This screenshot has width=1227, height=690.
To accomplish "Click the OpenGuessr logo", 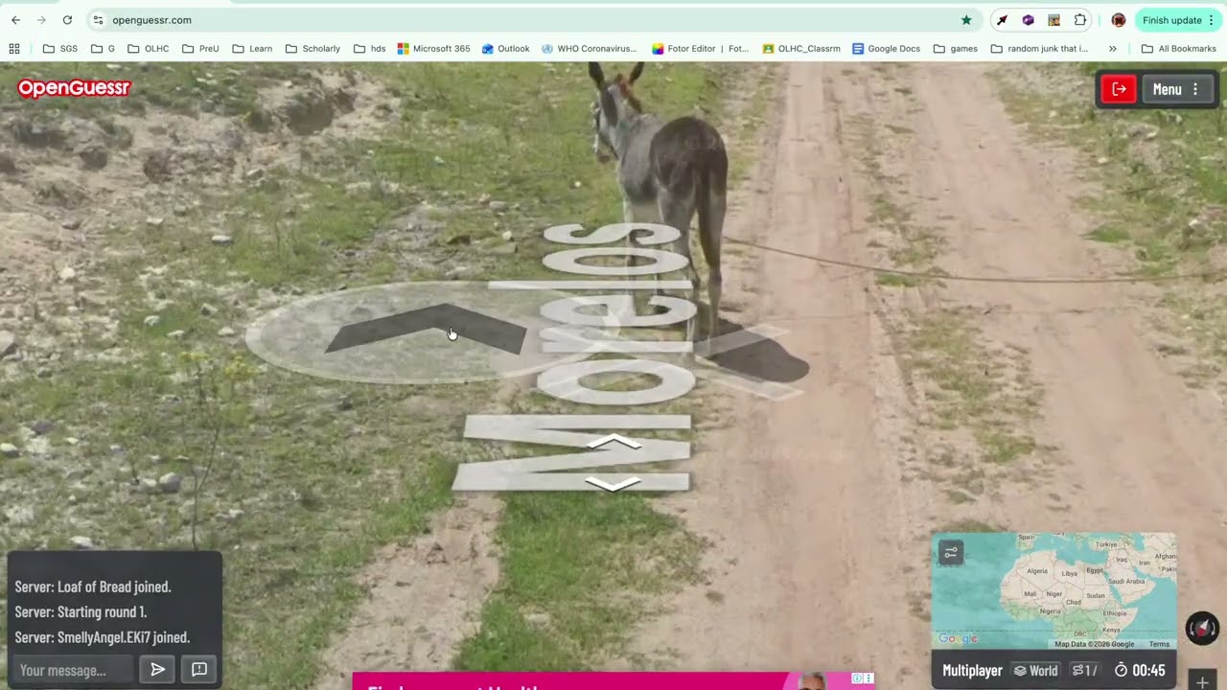I will tap(74, 88).
